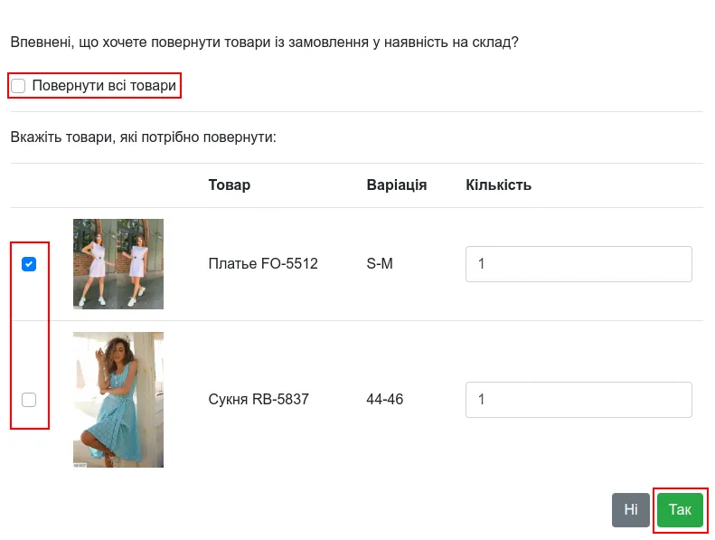Click the Варіація column header

[x=397, y=185]
